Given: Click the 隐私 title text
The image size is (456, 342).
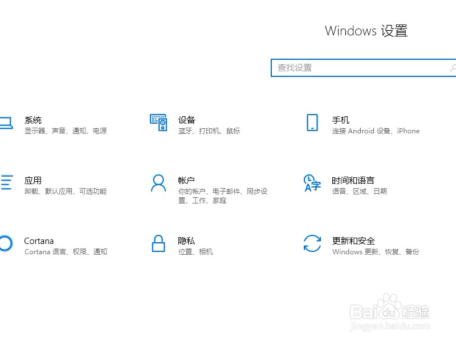Looking at the screenshot, I should point(186,241).
